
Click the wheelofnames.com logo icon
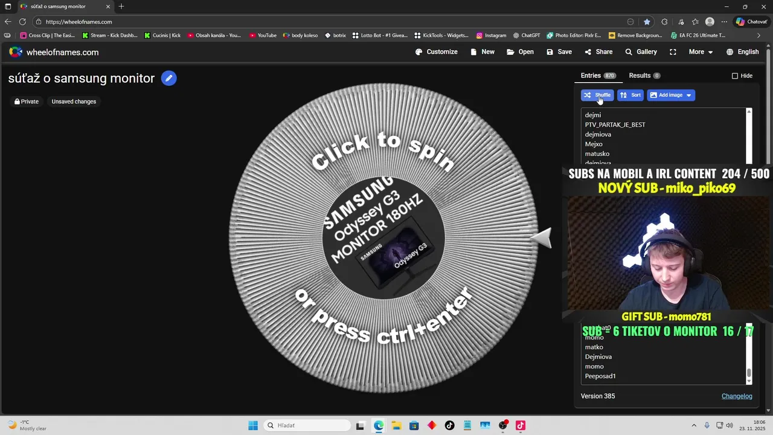[16, 52]
